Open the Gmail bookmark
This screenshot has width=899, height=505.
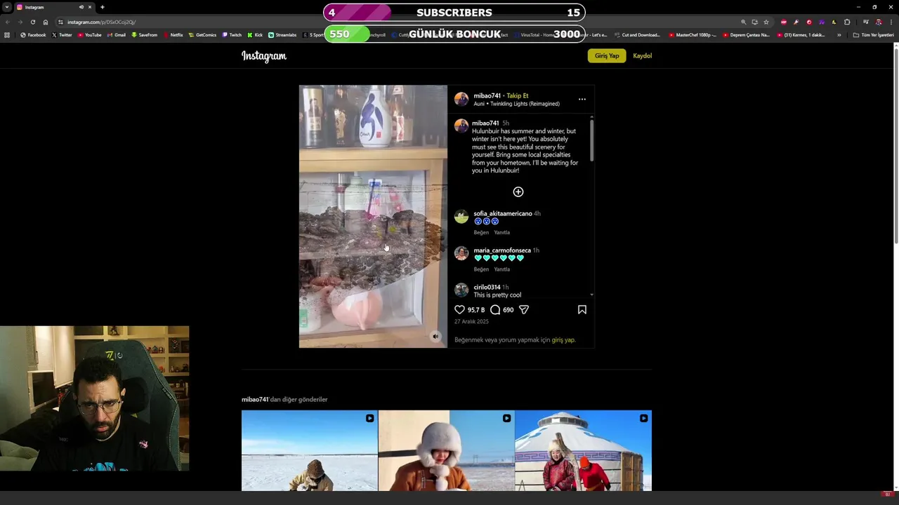tap(117, 34)
